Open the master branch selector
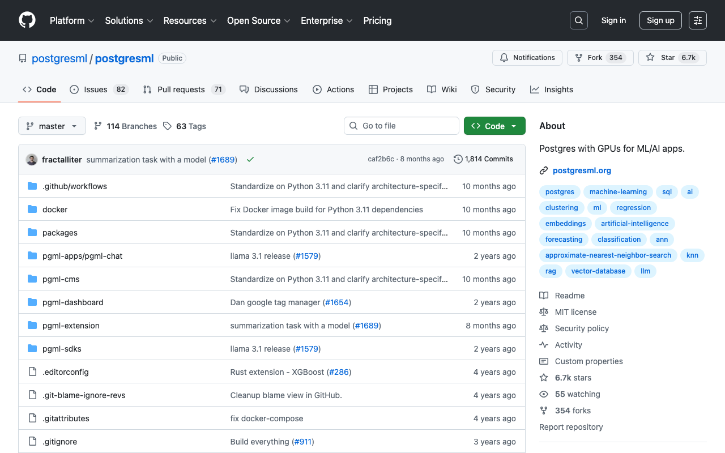 pos(52,126)
